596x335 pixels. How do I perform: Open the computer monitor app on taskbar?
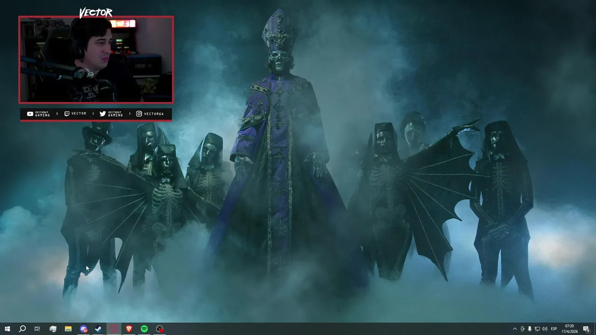(53, 329)
